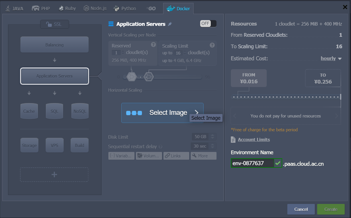The width and height of the screenshot is (351, 218).
Task: Switch to the PHP tab
Action: 41,8
